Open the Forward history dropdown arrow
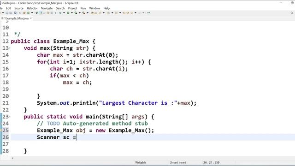 (143, 13)
